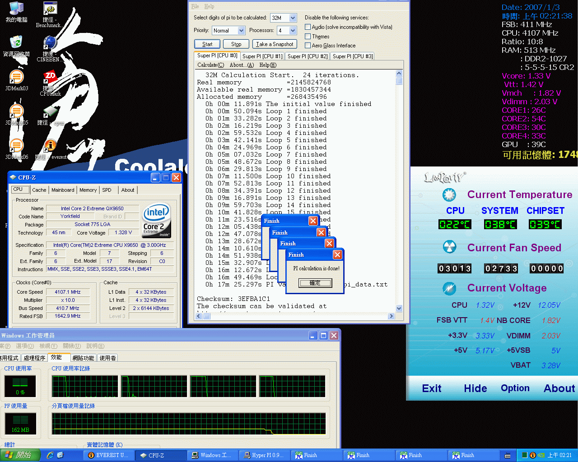Toggle the Aero Glass Interface checkbox
The image size is (578, 462).
pos(308,45)
